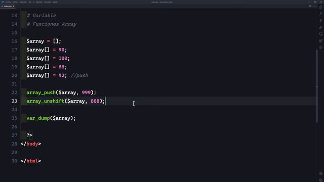Click the value 100 on line 18

click(63, 58)
